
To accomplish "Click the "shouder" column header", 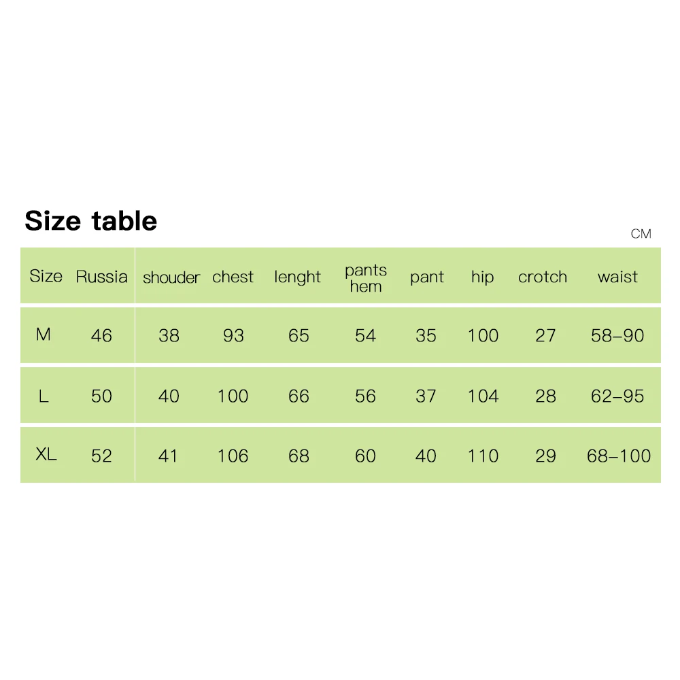I will tap(171, 277).
